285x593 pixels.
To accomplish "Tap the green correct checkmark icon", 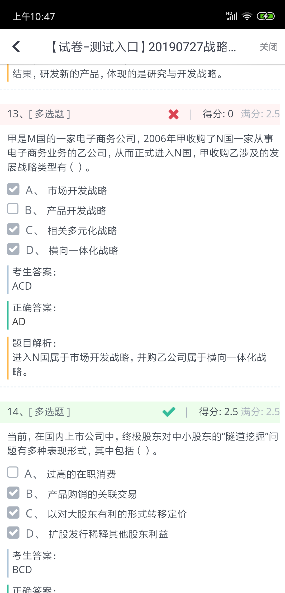I will tap(169, 412).
